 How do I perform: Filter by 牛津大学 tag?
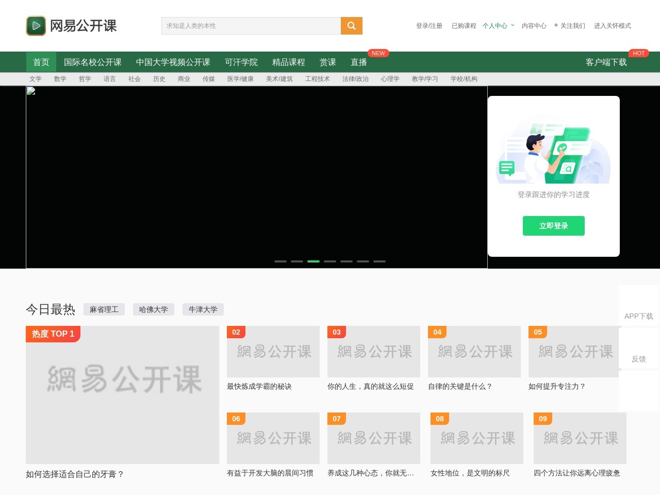click(x=203, y=309)
